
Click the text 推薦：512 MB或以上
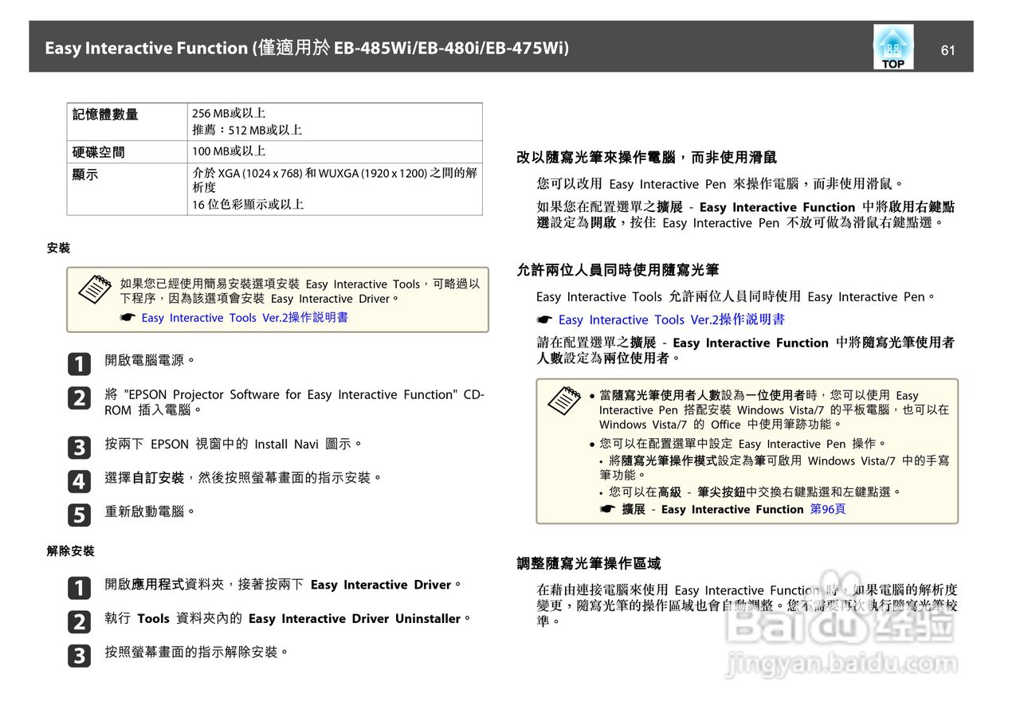(x=247, y=130)
